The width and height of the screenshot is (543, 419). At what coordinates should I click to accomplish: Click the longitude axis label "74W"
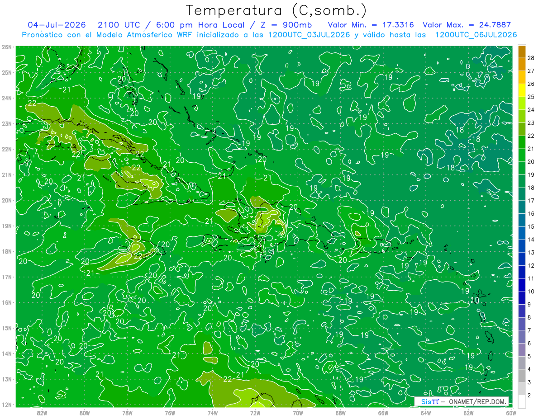pyautogui.click(x=213, y=413)
